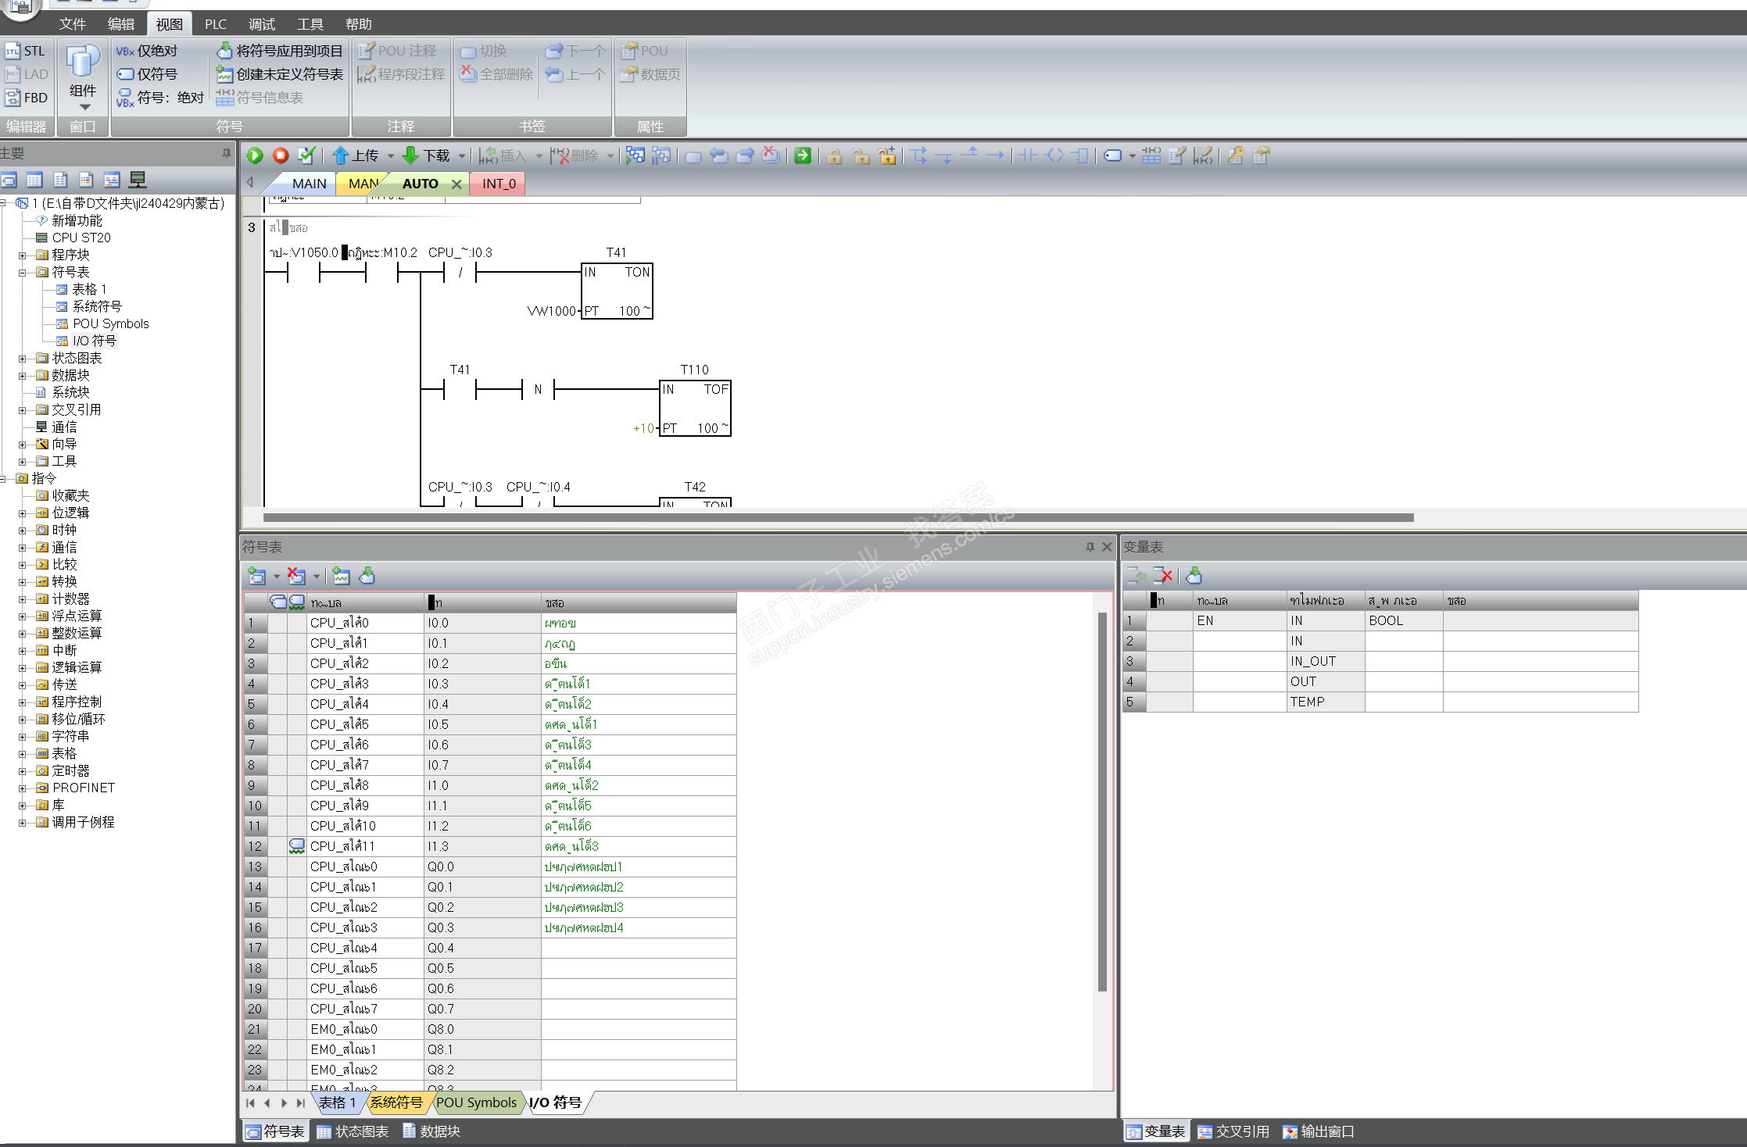Expand the timers instruction folder
The image size is (1747, 1147).
pyautogui.click(x=23, y=770)
